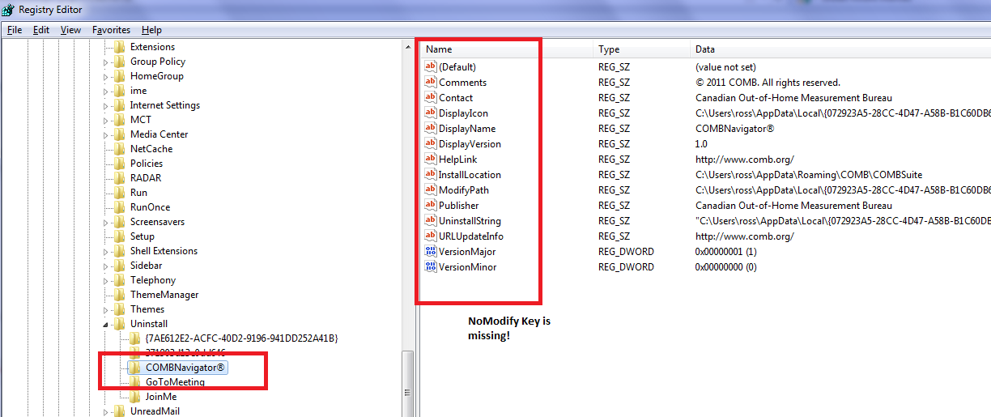Click the RunOnce folder icon

tap(120, 207)
